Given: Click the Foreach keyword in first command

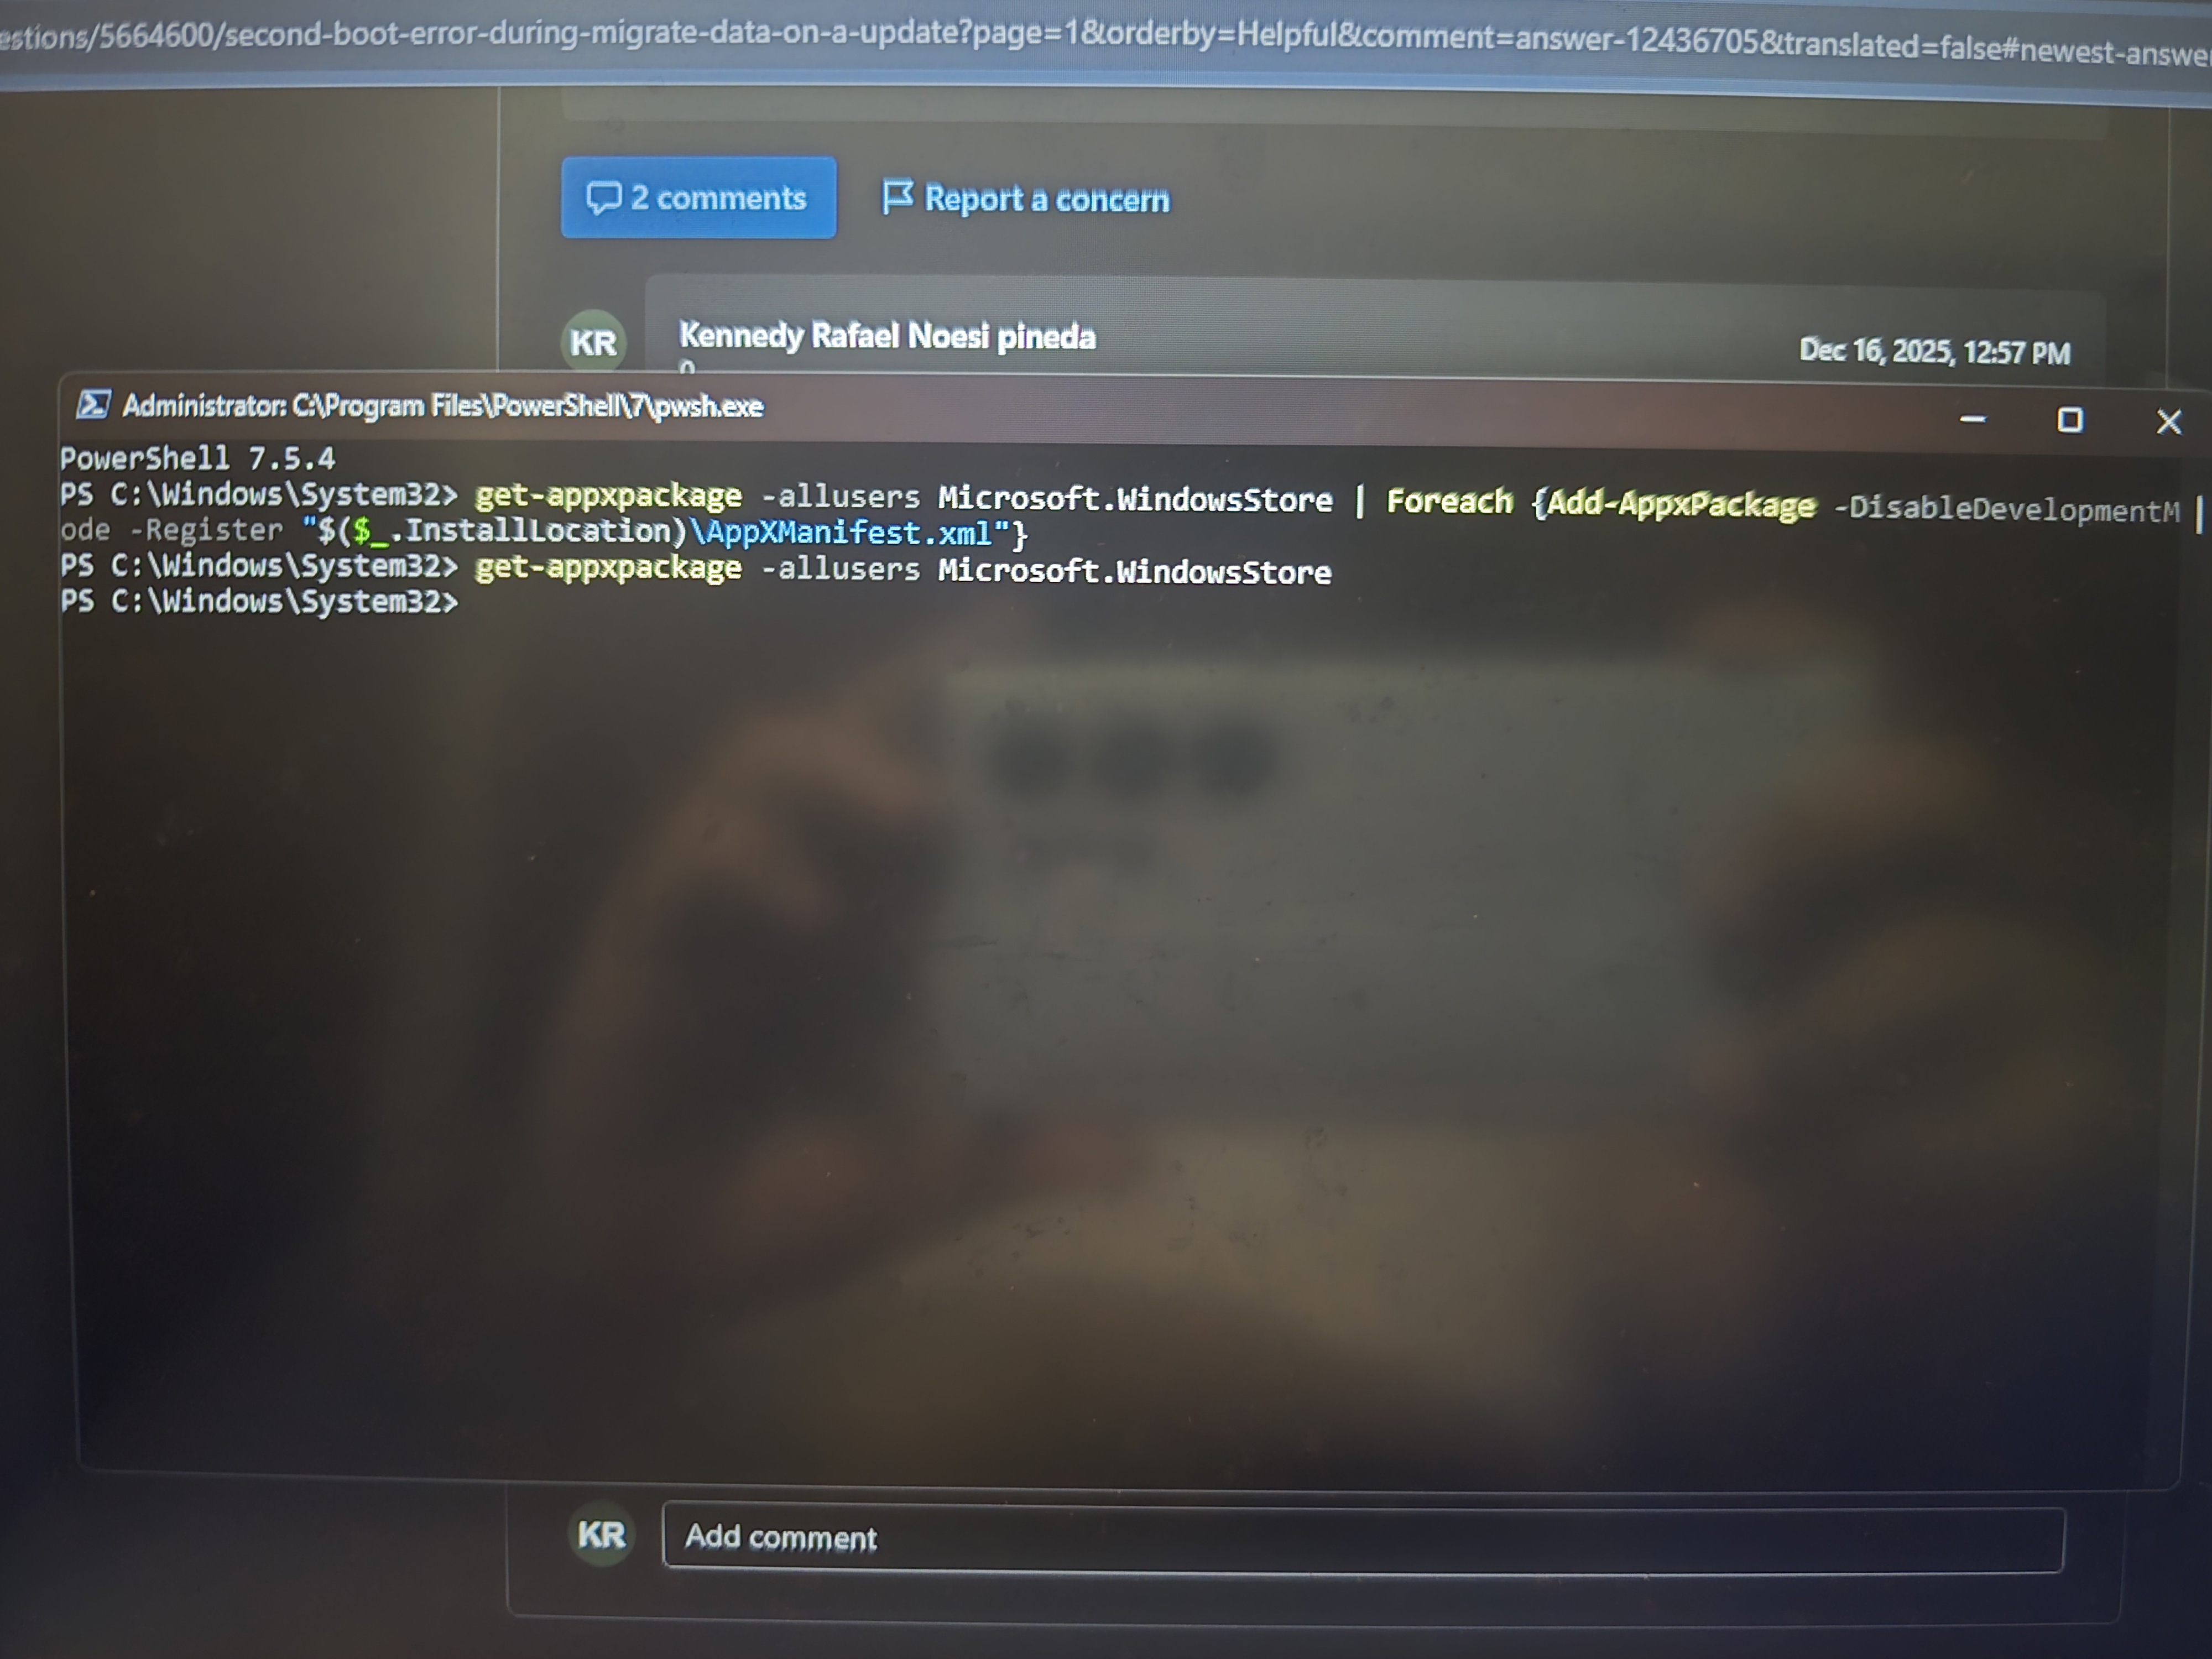Looking at the screenshot, I should [1449, 501].
